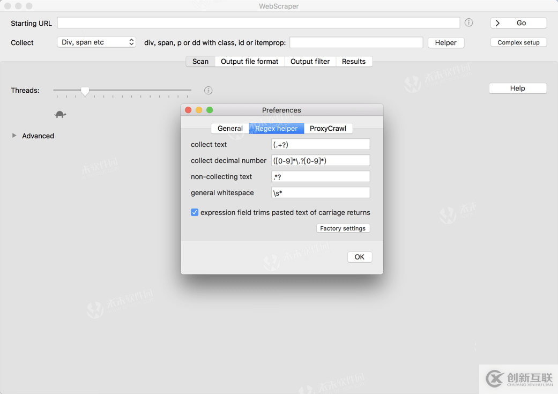Viewport: 558px width, 394px height.
Task: Confirm preferences with the OK button
Action: [359, 257]
